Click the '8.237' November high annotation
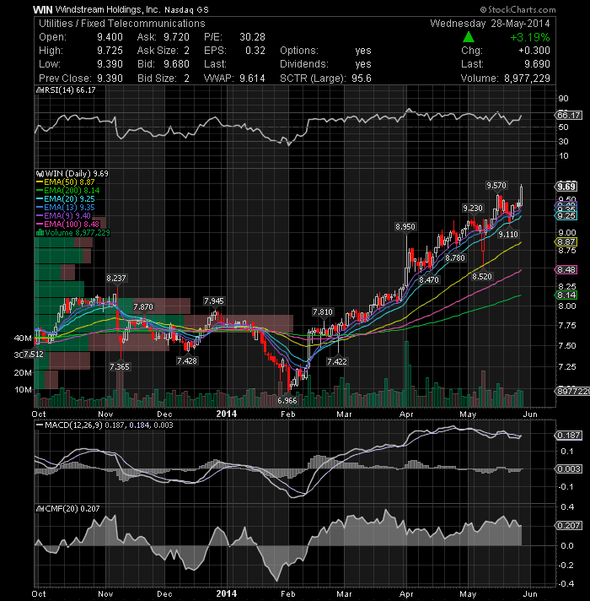The image size is (590, 601). click(116, 279)
